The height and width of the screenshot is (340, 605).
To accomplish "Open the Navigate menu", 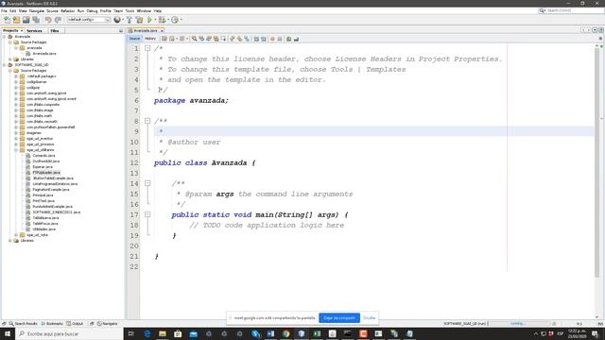I will (37, 10).
